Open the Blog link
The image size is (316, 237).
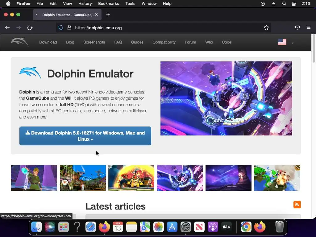70,42
